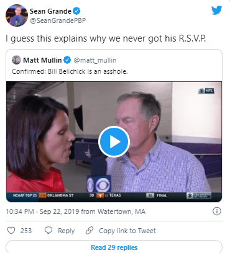Image resolution: width=230 pixels, height=253 pixels.
Task: Click Matt Mullin's verified badge
Action: pyautogui.click(x=67, y=60)
